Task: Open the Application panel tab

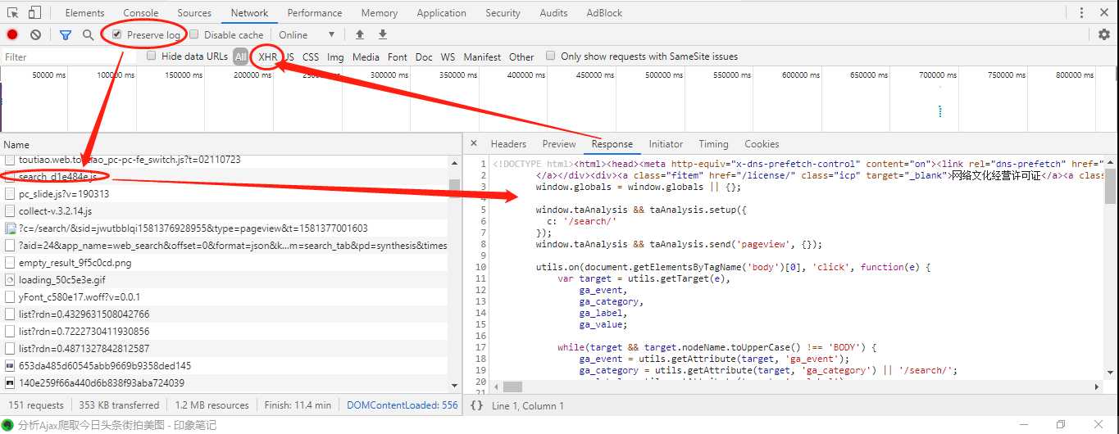Action: [x=441, y=12]
